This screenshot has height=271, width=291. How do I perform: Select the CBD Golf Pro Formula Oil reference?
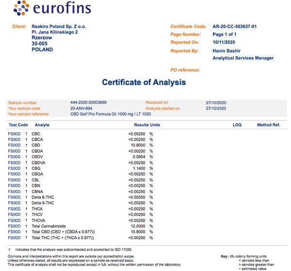click(x=111, y=114)
